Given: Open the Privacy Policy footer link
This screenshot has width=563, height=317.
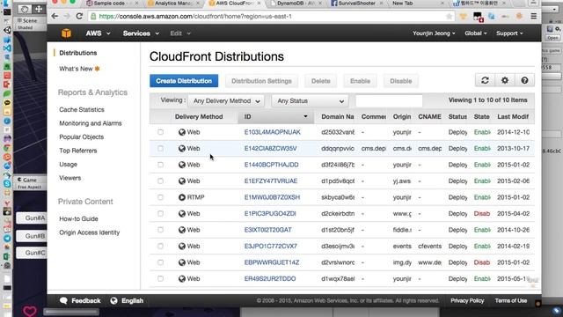Looking at the screenshot, I should point(467,301).
